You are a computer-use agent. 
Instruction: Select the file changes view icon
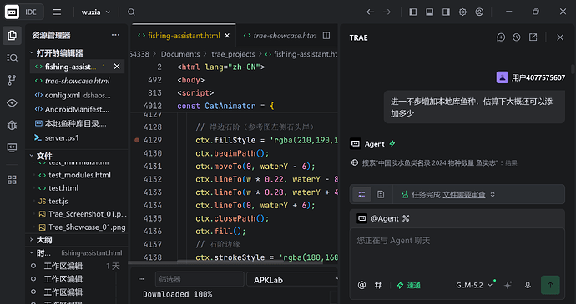(381, 194)
